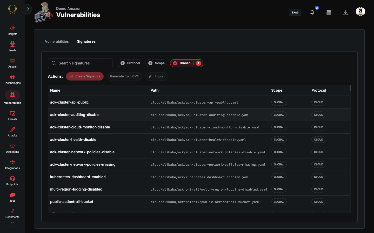Open ack-cluster-health-disable signature
This screenshot has height=233, width=374.
73,140
